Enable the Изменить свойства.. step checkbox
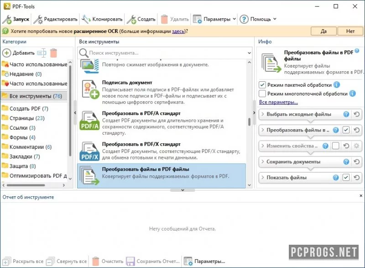365x268 pixels. click(335, 146)
